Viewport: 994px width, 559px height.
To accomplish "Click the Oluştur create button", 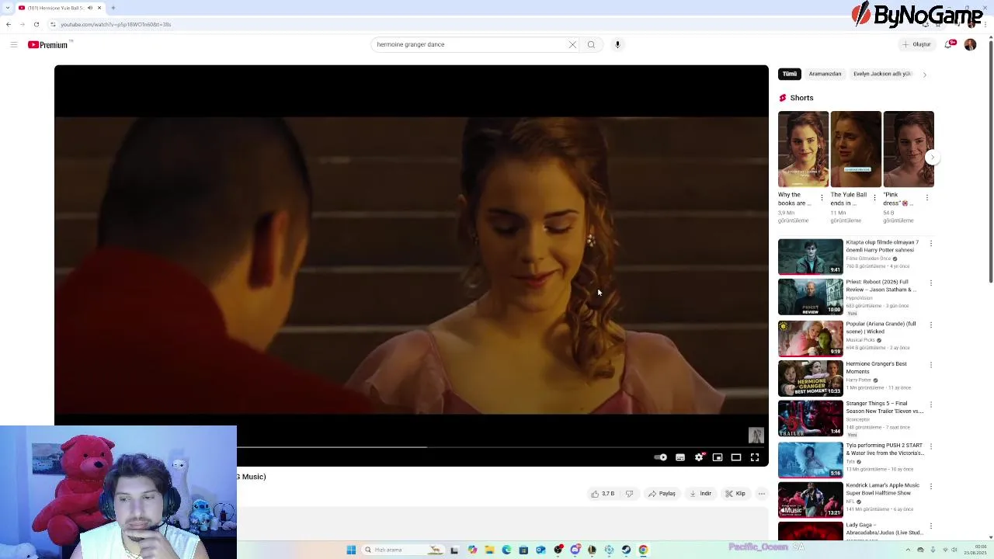I will [x=917, y=44].
